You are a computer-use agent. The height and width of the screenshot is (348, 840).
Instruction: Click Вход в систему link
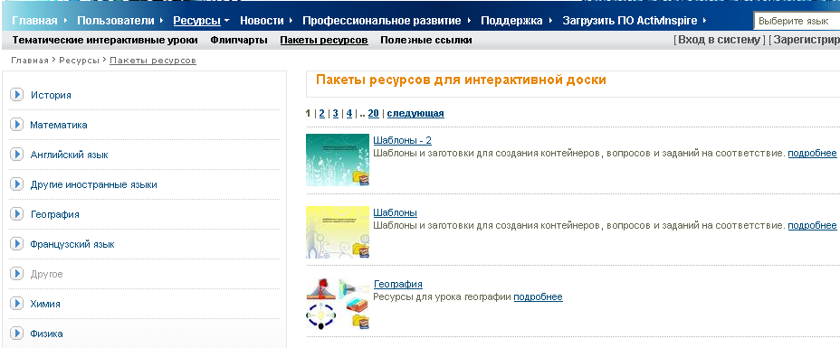719,40
